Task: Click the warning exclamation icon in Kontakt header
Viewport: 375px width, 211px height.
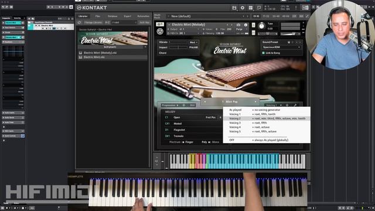Action: [296, 8]
